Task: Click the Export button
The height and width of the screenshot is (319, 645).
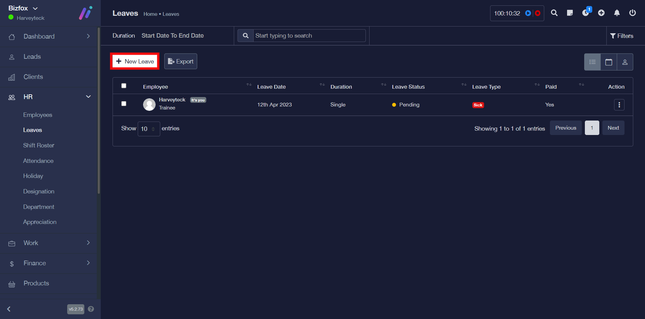Action: tap(180, 61)
